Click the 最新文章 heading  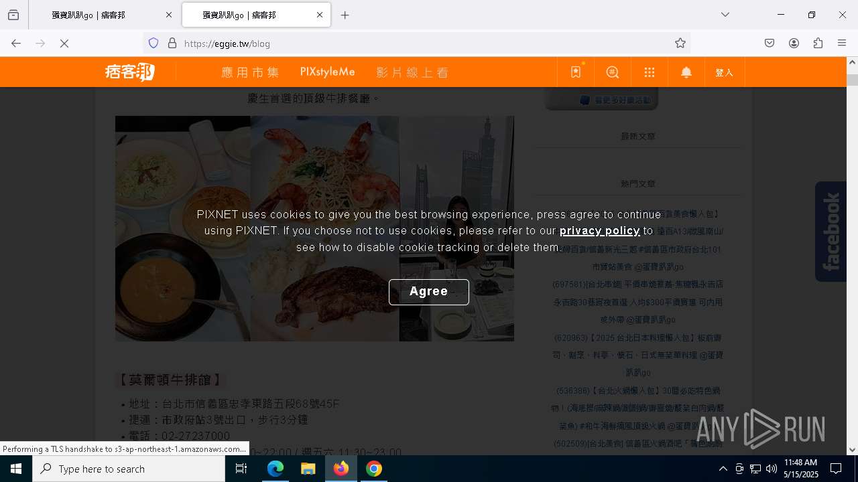[638, 137]
